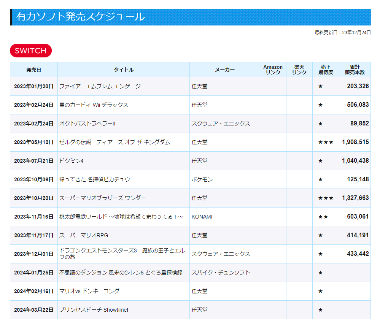Click the Amazon リンク column header
The image size is (380, 325).
(x=273, y=70)
